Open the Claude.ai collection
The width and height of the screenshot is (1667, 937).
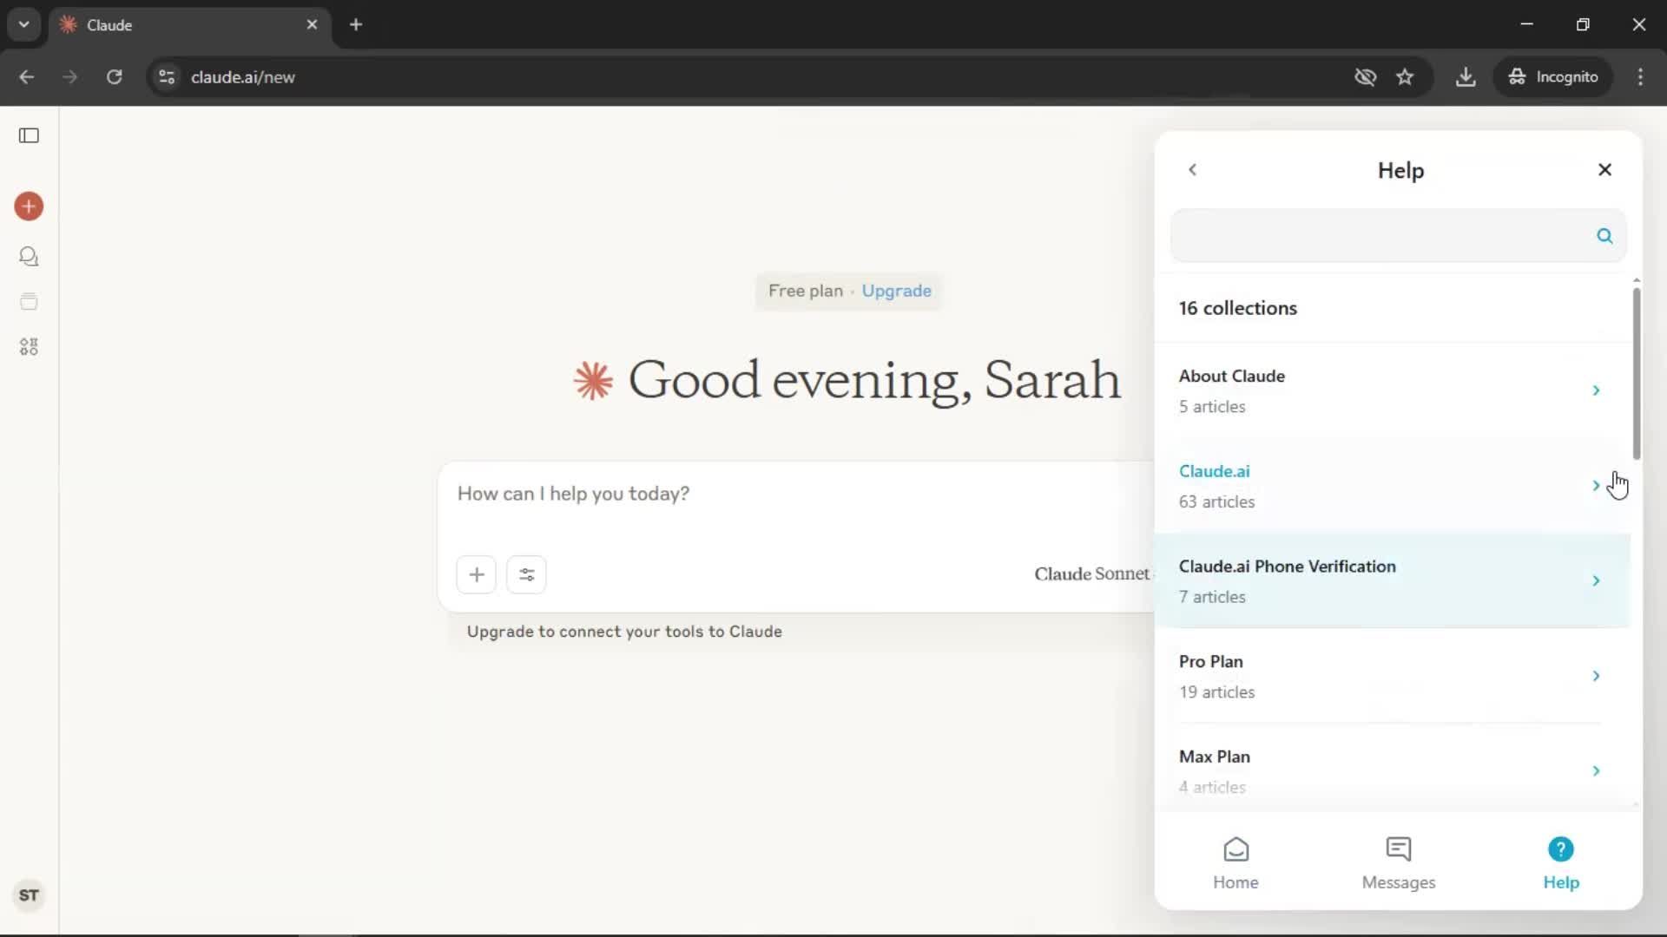coord(1392,486)
